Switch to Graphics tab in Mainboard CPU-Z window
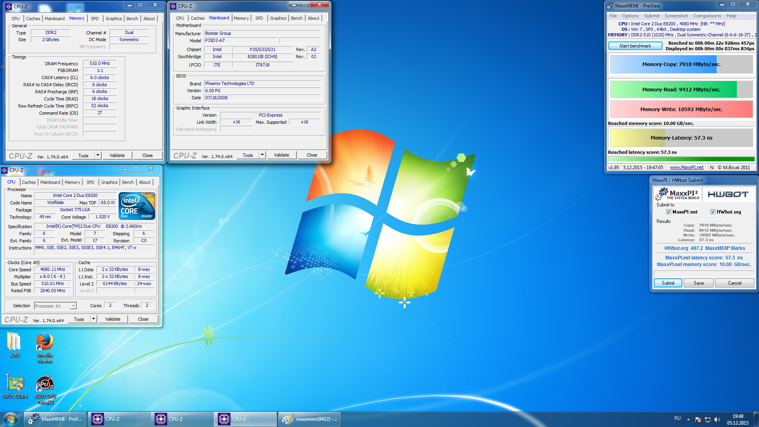759x427 pixels. coord(278,18)
